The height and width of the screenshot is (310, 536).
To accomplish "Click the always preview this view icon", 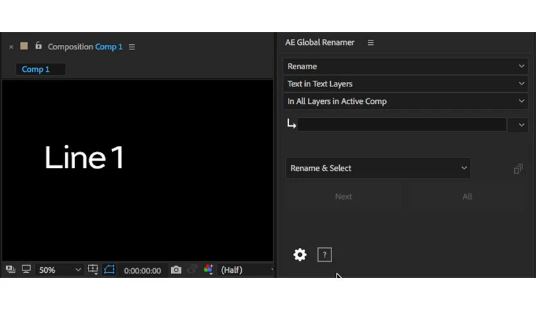I will coord(10,270).
